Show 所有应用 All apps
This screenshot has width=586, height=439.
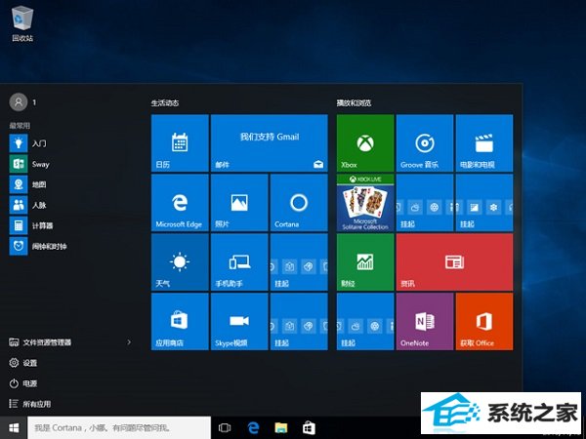click(30, 404)
